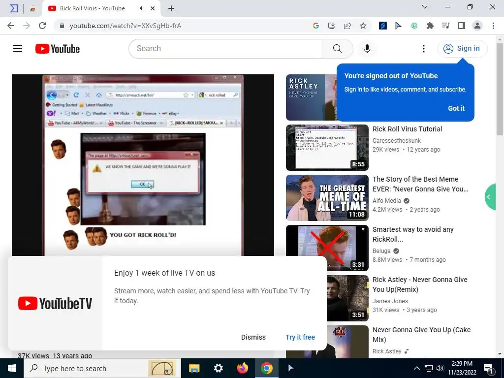Open The Story of the Best Meme title
504x378 pixels.
(420, 184)
